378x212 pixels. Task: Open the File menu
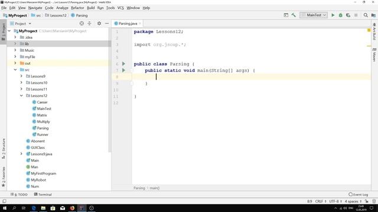(x=4, y=8)
